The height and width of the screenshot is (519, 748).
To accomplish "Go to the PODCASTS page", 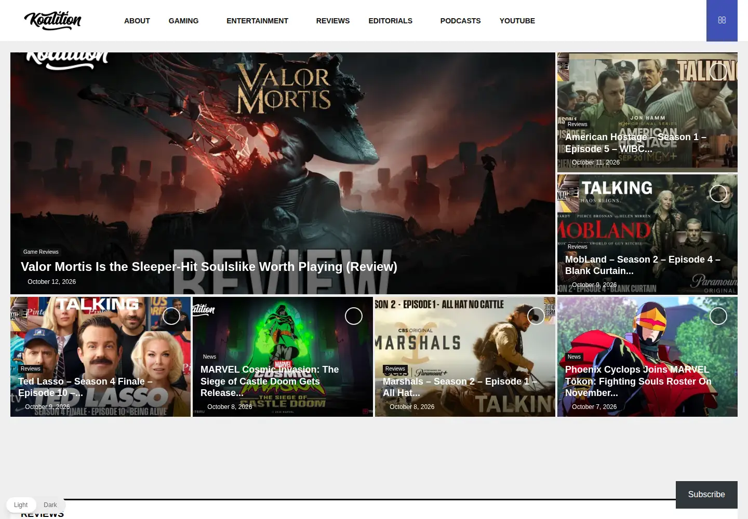I will click(x=460, y=21).
